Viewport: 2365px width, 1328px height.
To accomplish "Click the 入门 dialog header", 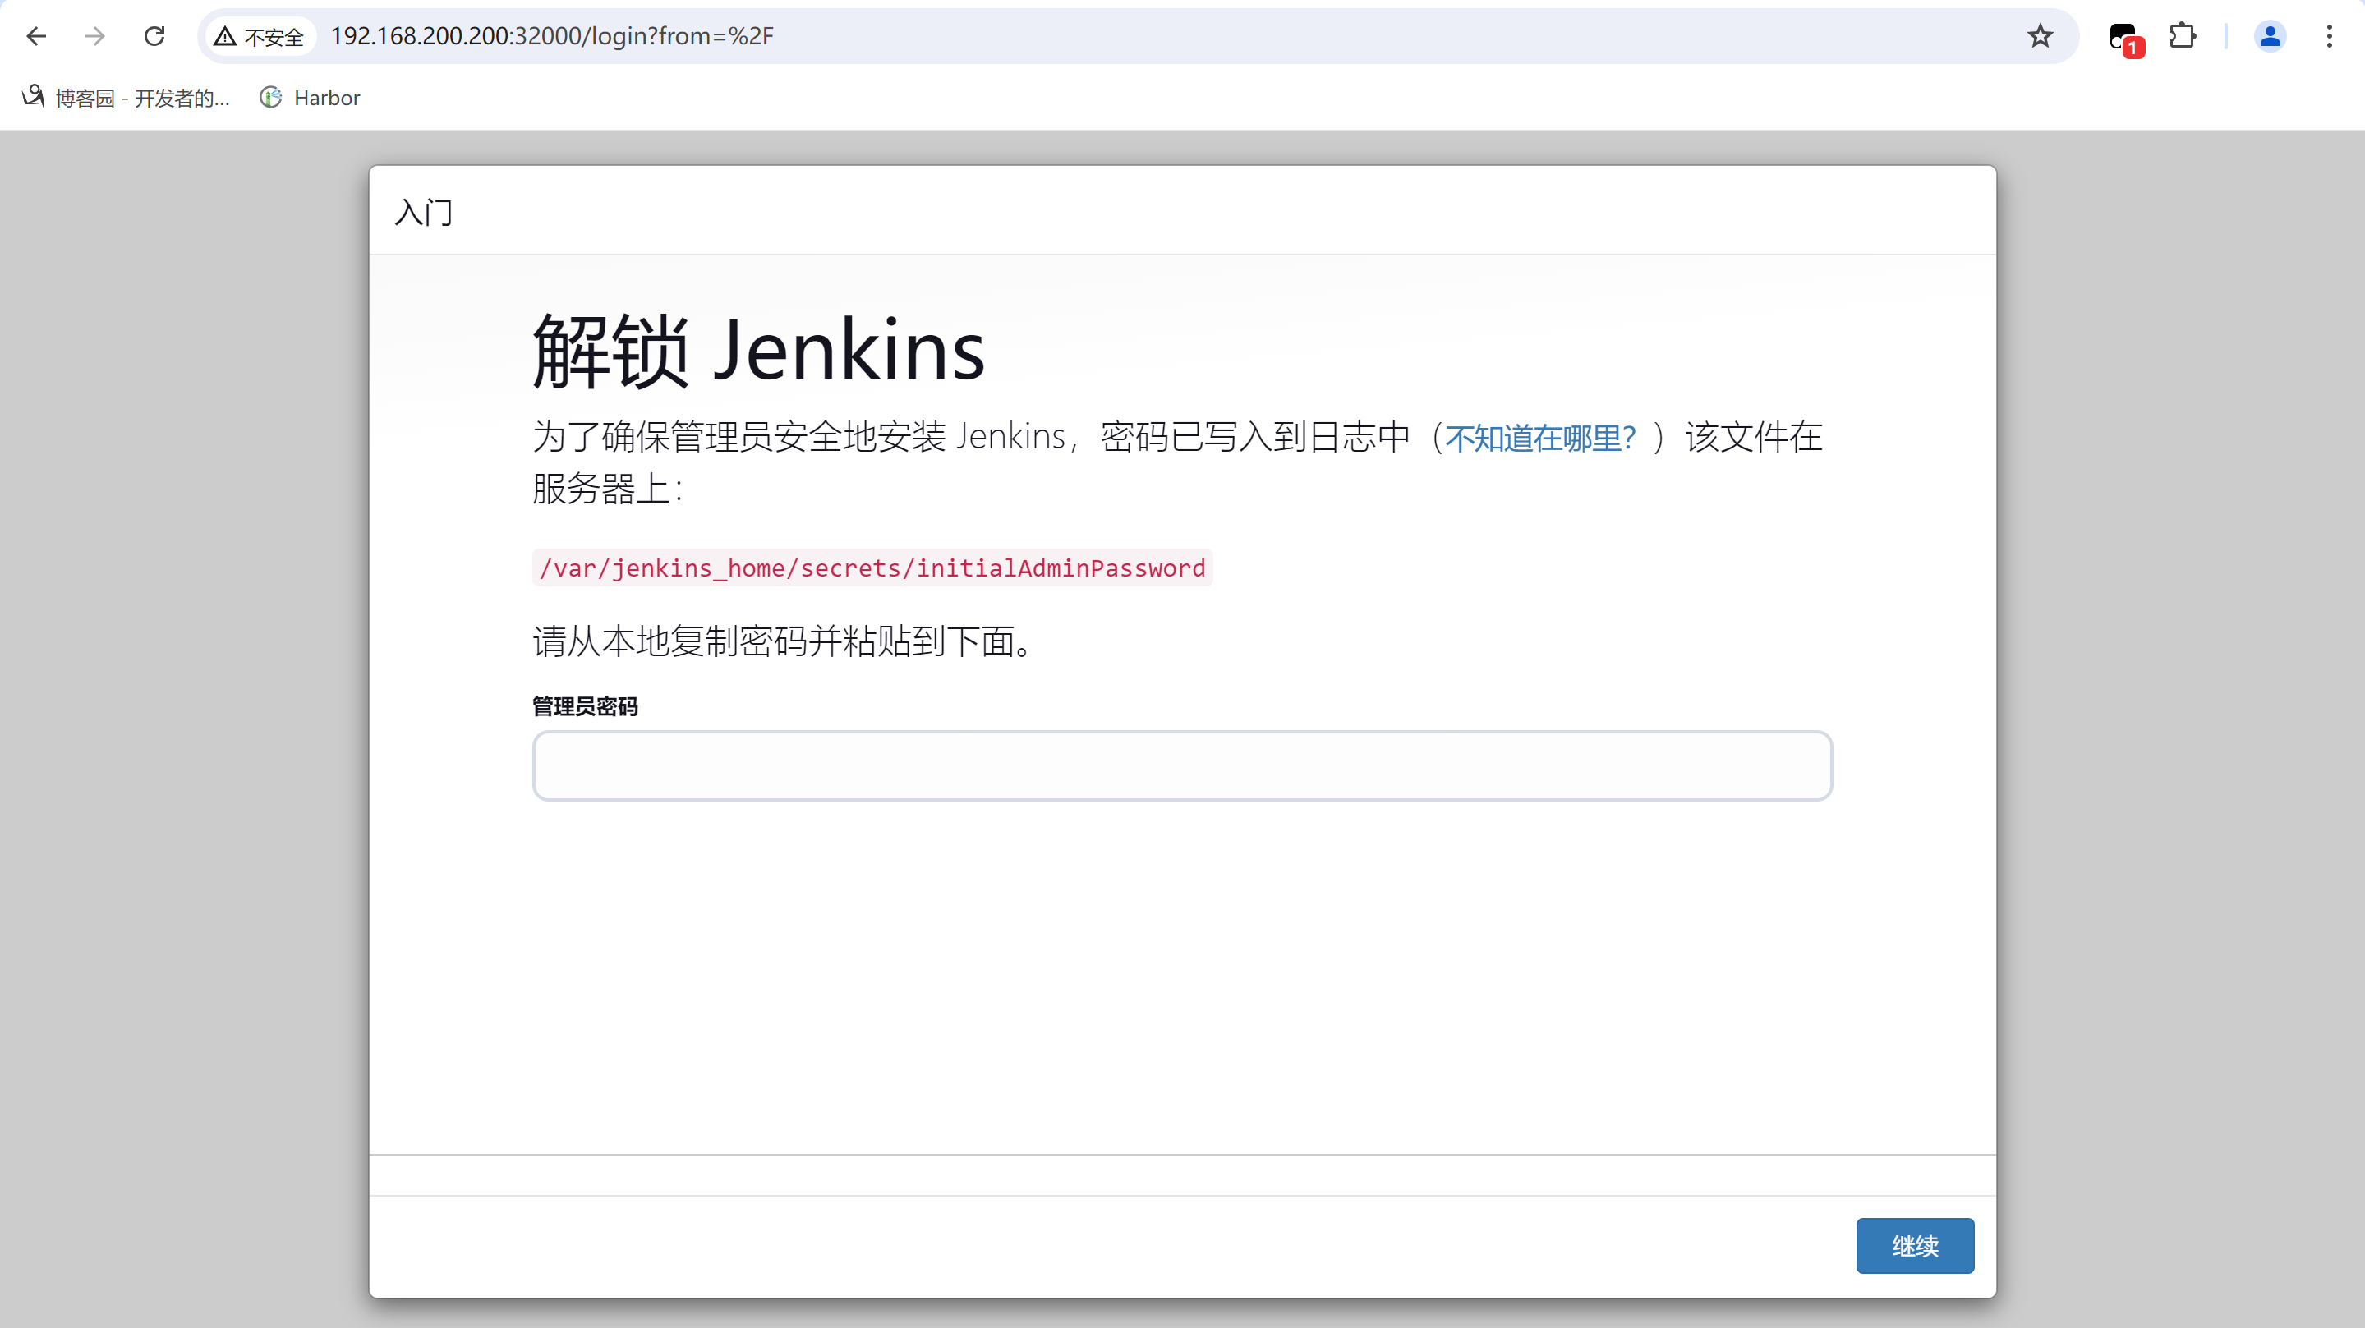I will pos(423,212).
